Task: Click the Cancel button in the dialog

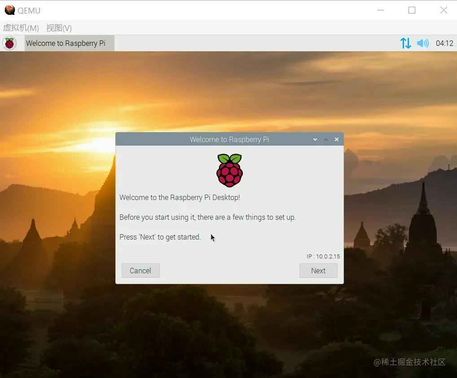Action: [x=141, y=271]
